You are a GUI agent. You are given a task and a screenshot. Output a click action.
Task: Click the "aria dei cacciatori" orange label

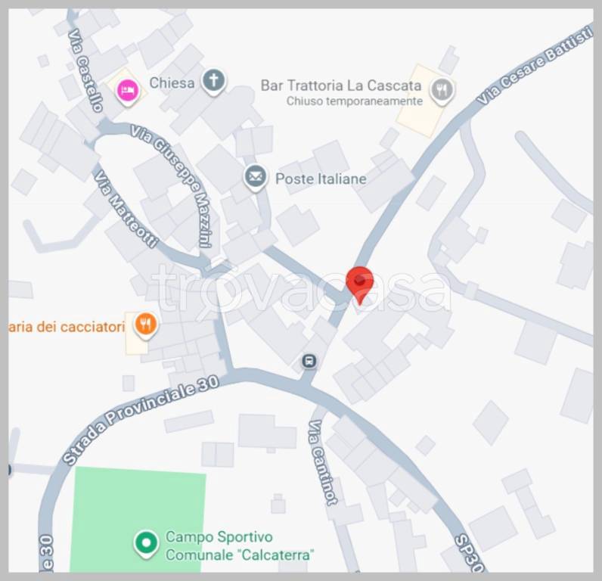67,327
